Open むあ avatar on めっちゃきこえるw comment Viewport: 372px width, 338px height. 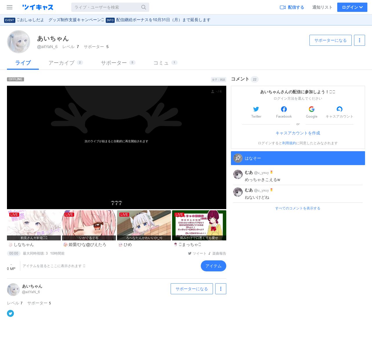tap(238, 174)
